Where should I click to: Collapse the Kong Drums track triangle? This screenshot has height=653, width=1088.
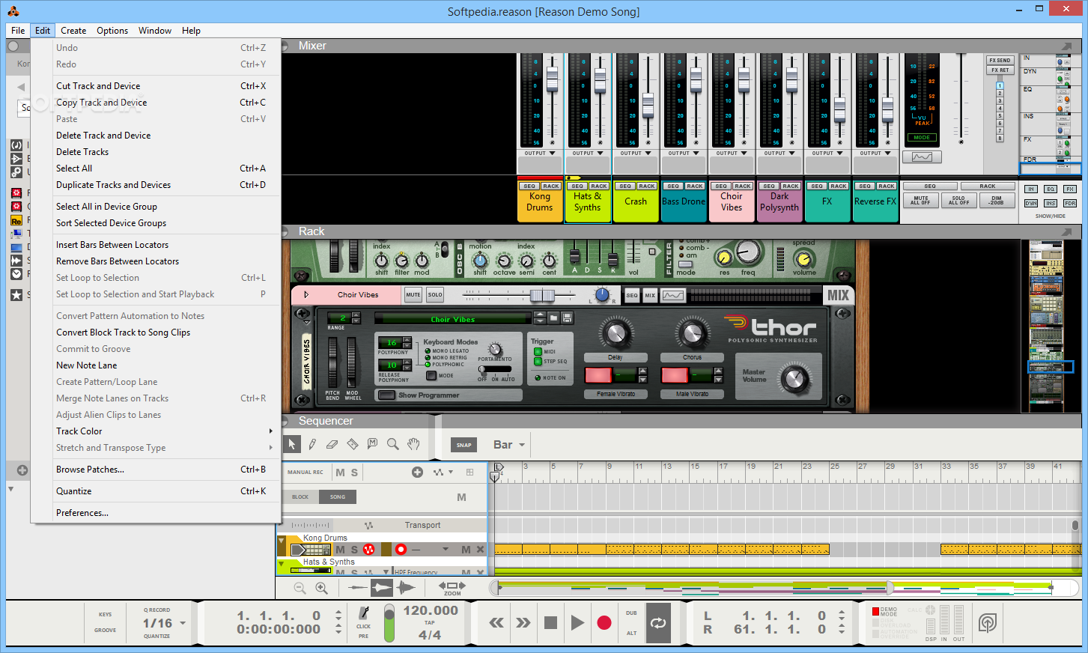click(282, 541)
